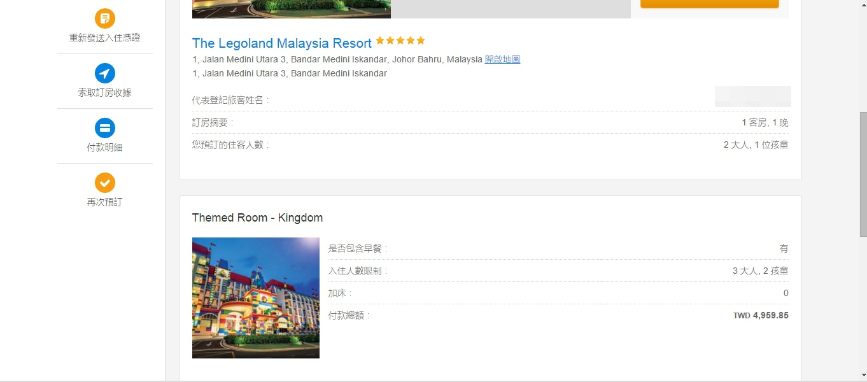Select the Themed Room - Kingdom heading
The image size is (867, 382).
pos(257,218)
